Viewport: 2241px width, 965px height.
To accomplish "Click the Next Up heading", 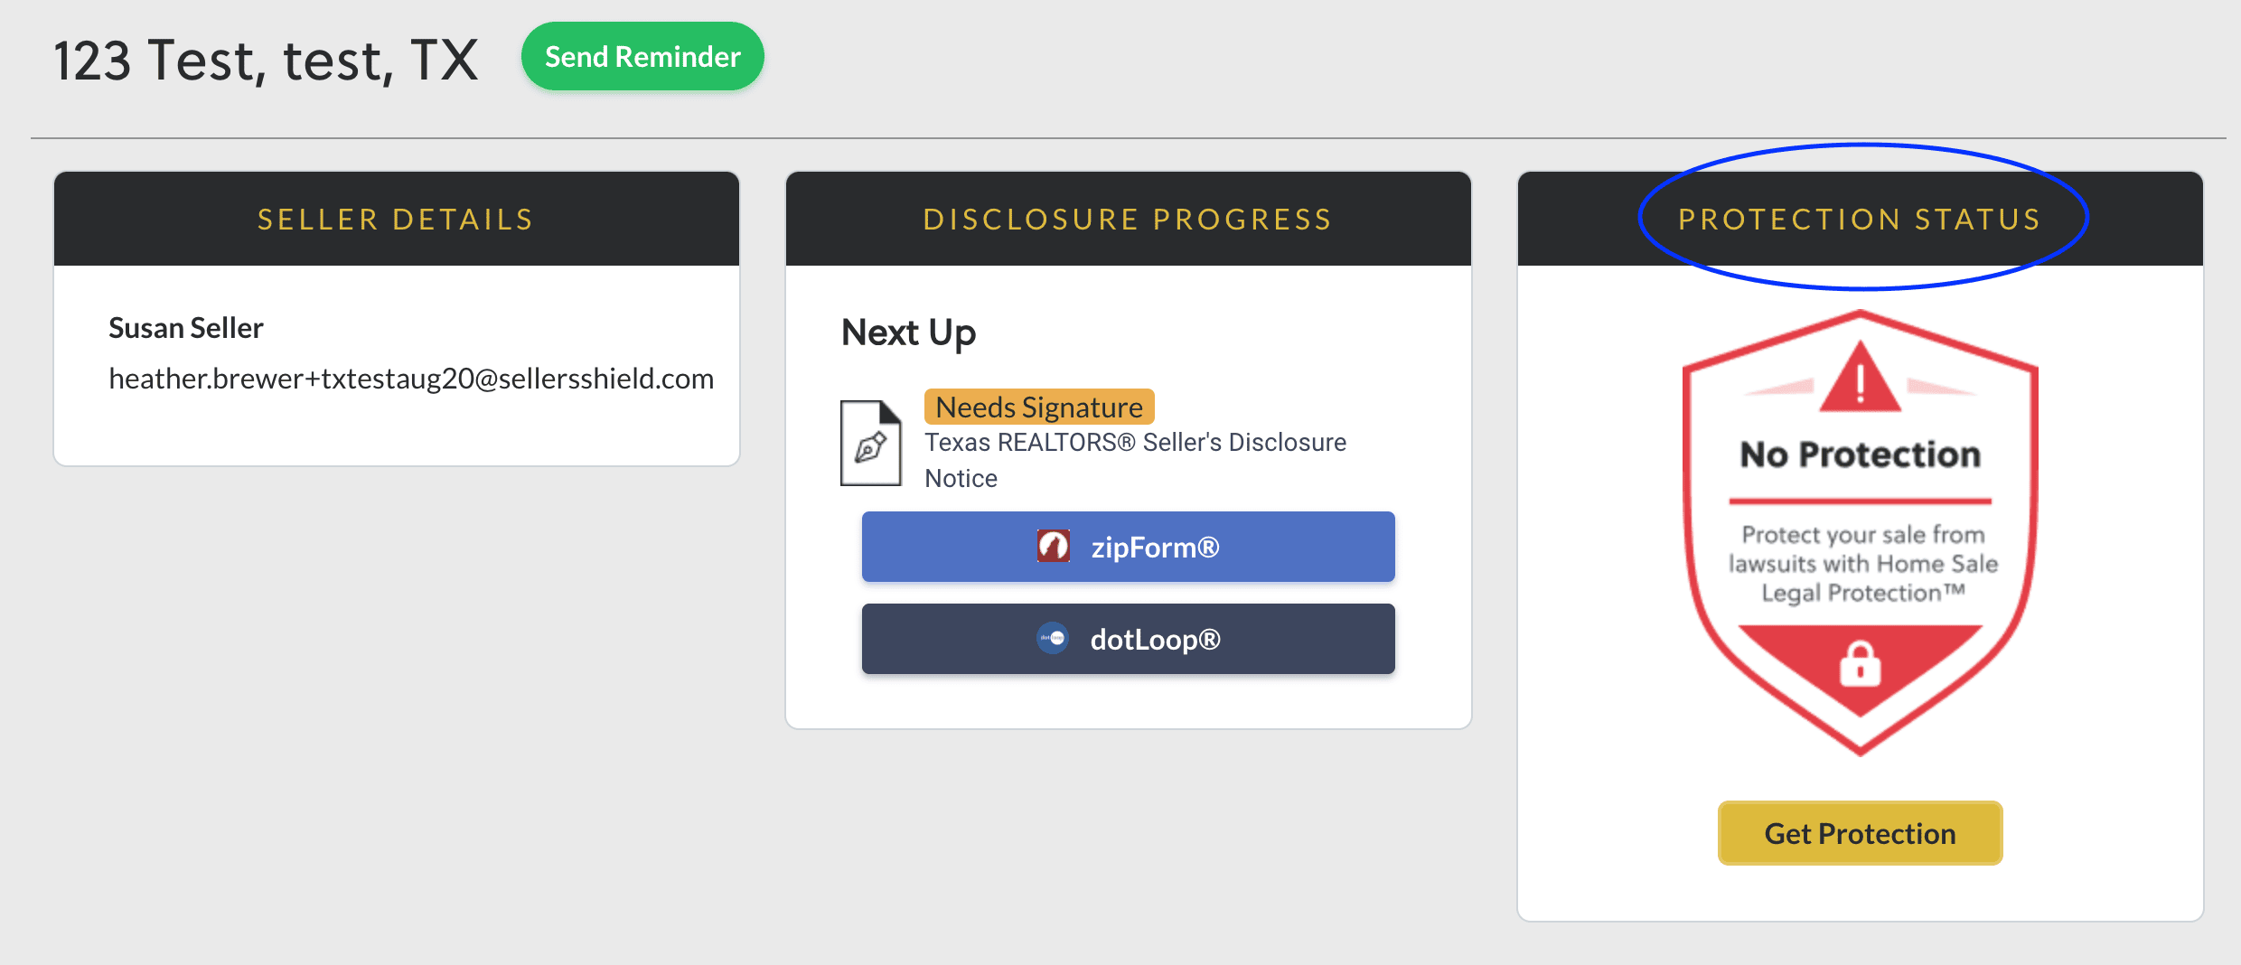I will coord(908,333).
